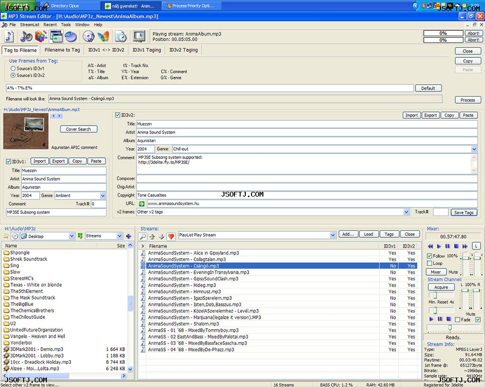The image size is (485, 388).
Task: Click the green arrow icon beside URL field
Action: click(141, 204)
